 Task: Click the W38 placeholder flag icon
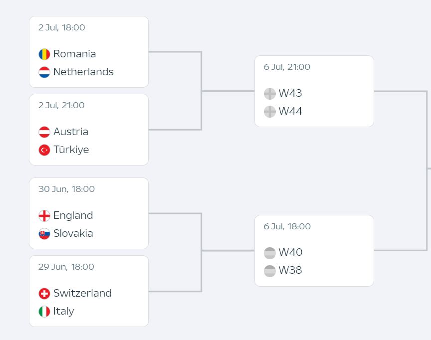[270, 271]
